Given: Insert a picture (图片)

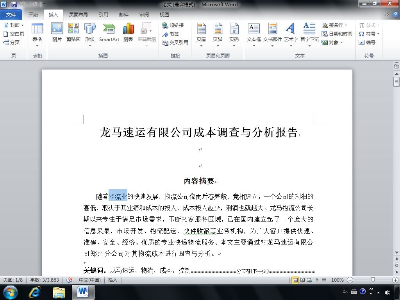Looking at the screenshot, I should 57,32.
